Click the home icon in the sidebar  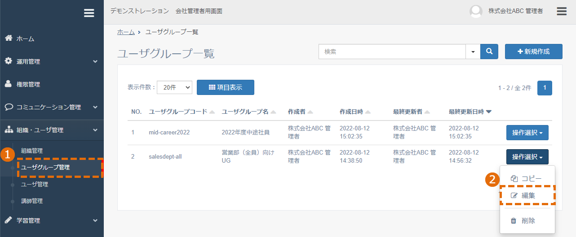click(x=8, y=39)
